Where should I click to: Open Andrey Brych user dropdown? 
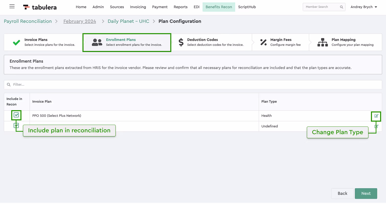click(x=364, y=7)
